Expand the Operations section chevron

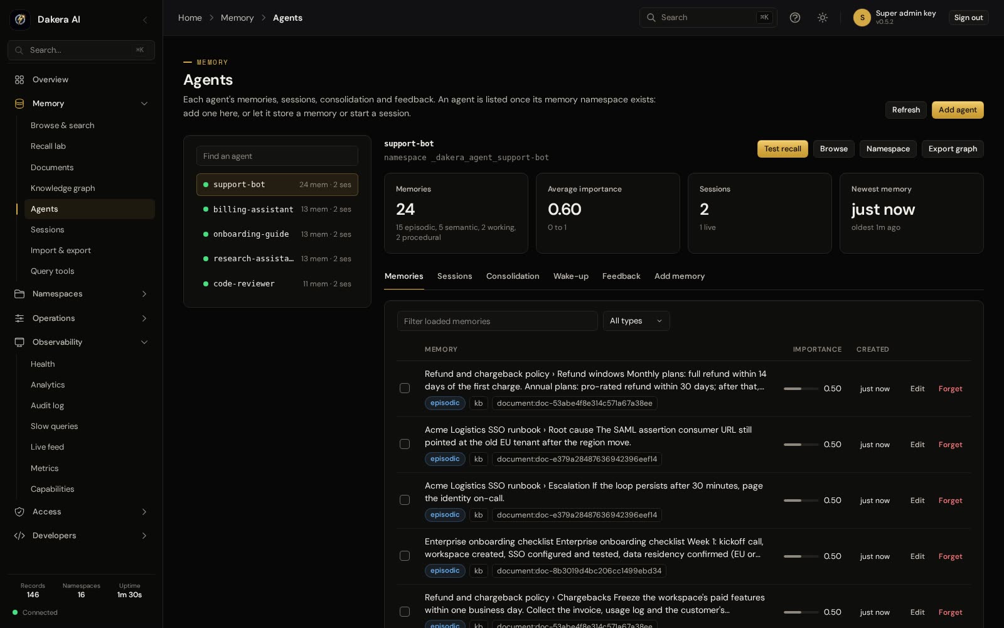(144, 318)
